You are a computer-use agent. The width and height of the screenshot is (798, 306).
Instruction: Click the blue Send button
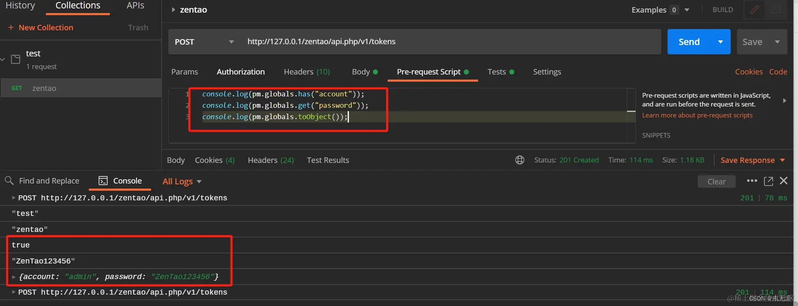(x=689, y=42)
